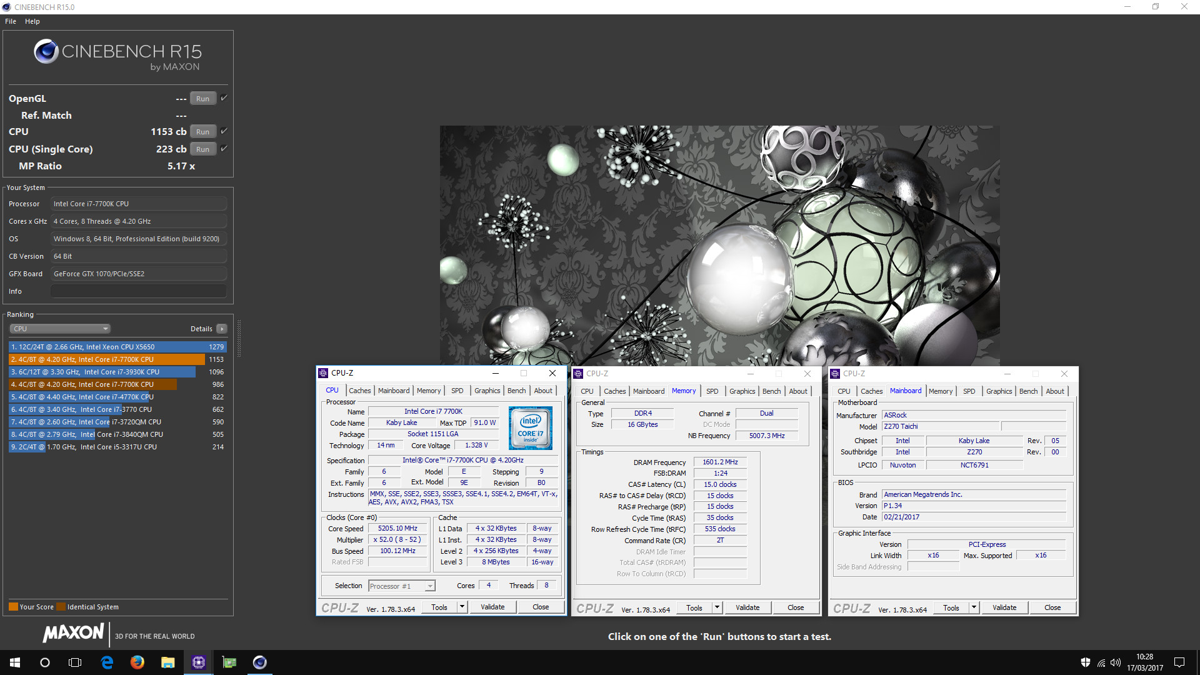Run the CPU benchmark

coord(203,132)
